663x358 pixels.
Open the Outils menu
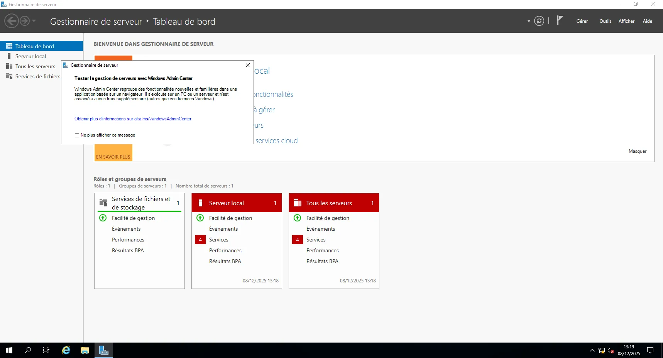[605, 21]
